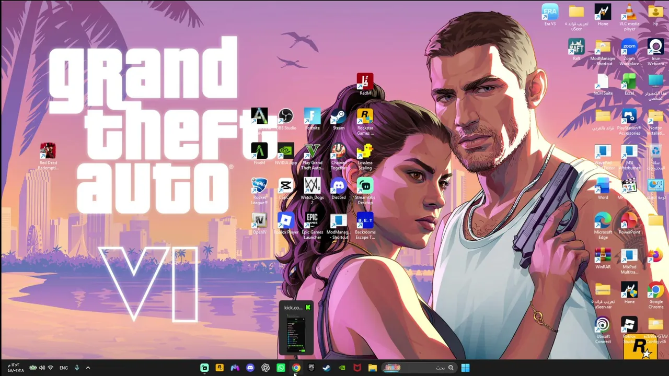Launch the OpenIV desktop shortcut
Screen dimensions: 669x376
259,224
